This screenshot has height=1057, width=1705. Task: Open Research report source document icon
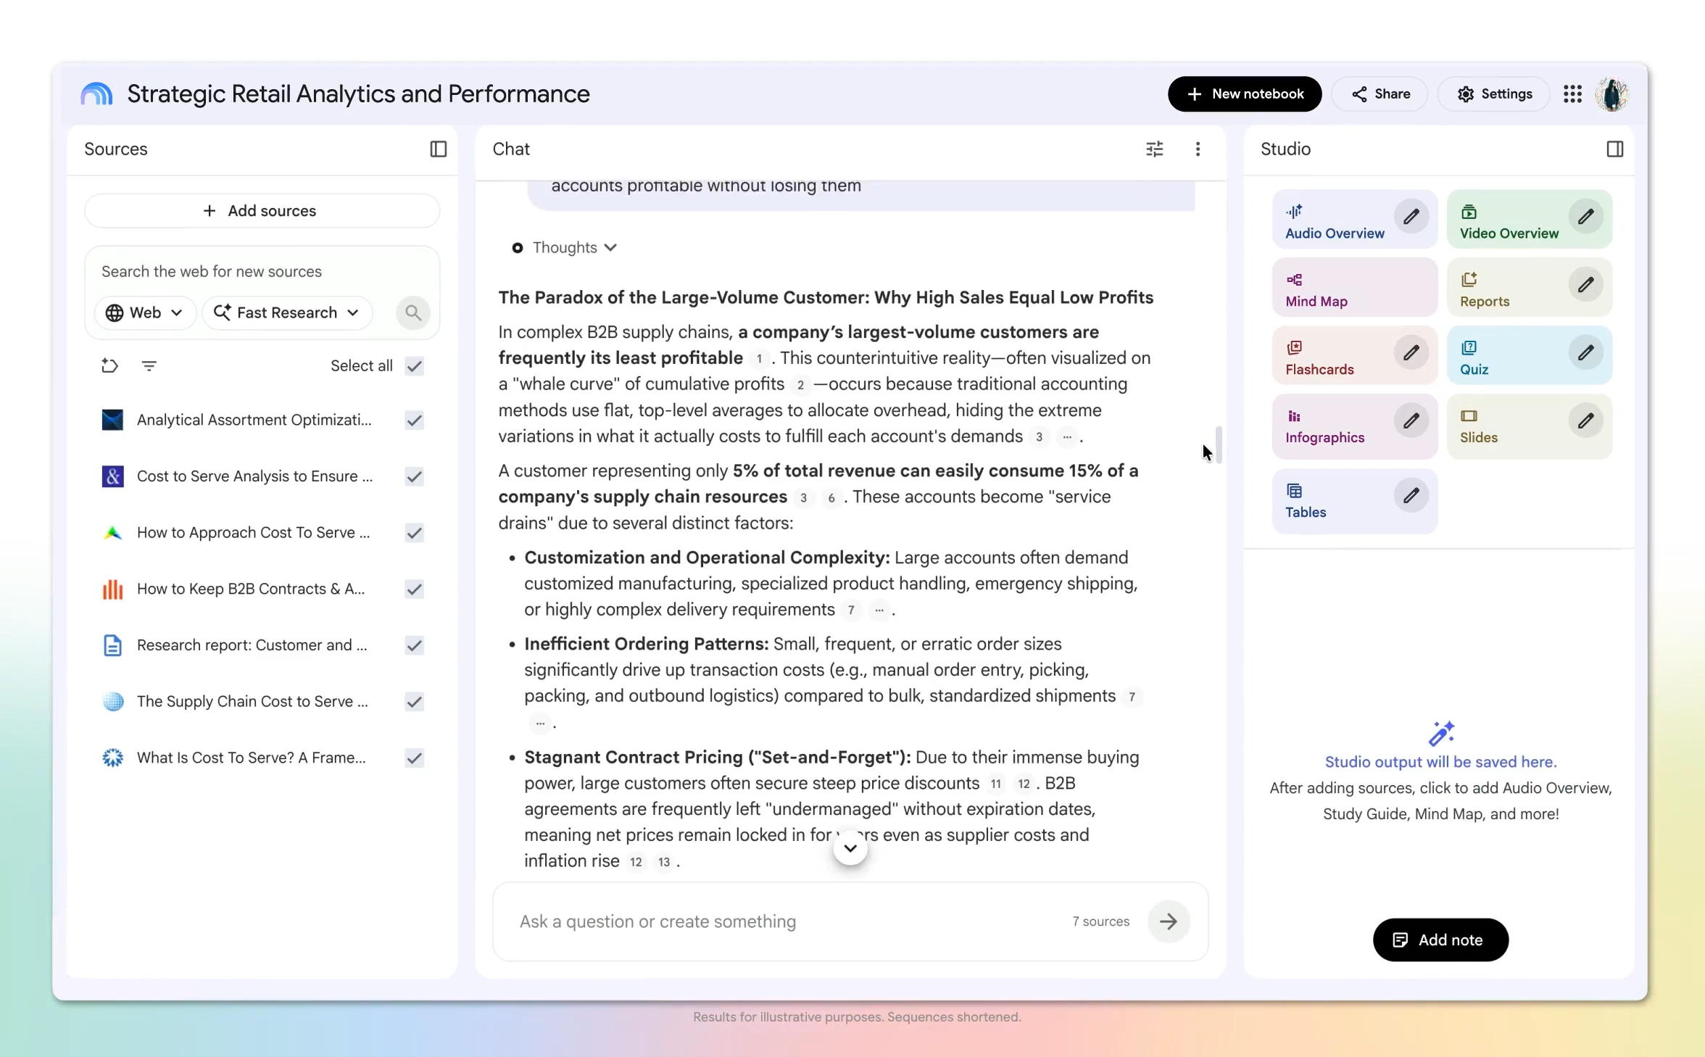click(x=112, y=645)
